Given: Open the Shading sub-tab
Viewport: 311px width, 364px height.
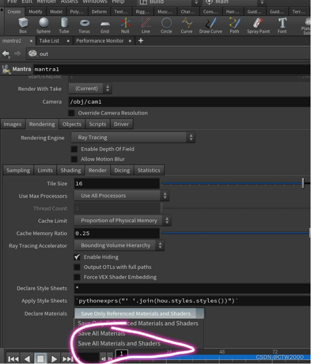Looking at the screenshot, I should [x=71, y=171].
